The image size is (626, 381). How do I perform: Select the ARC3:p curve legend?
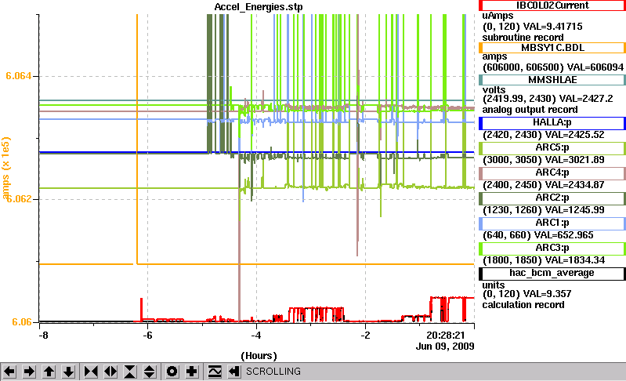point(552,249)
